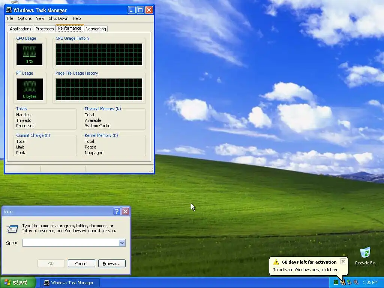The image size is (384, 288).
Task: Switch to the Networking tab
Action: point(96,29)
